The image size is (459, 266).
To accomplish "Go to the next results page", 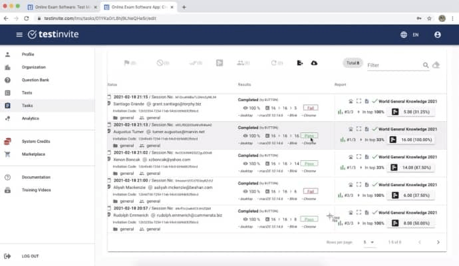I will click(438, 242).
